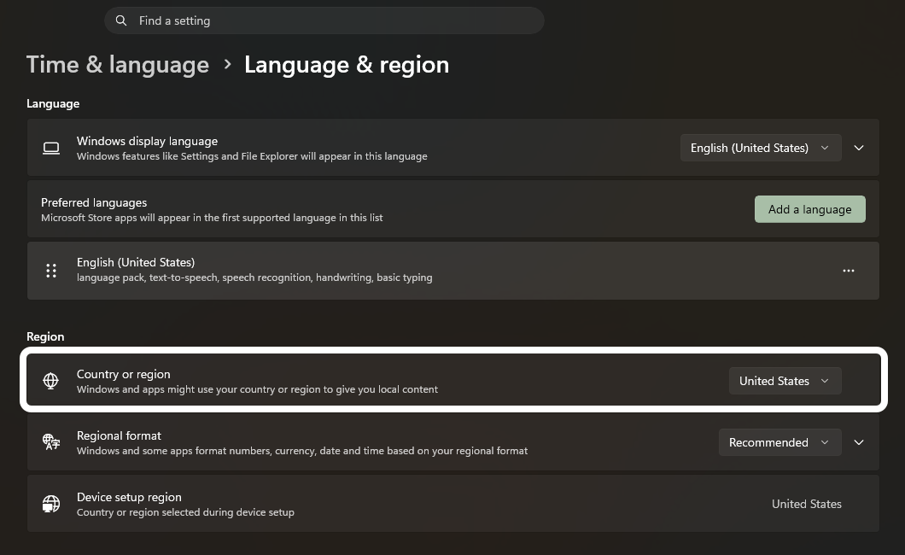Click the breadcrumb chevron separator

227,64
